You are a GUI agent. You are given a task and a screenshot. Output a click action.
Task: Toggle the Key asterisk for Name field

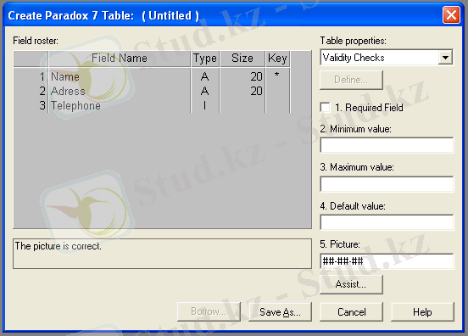pos(277,76)
